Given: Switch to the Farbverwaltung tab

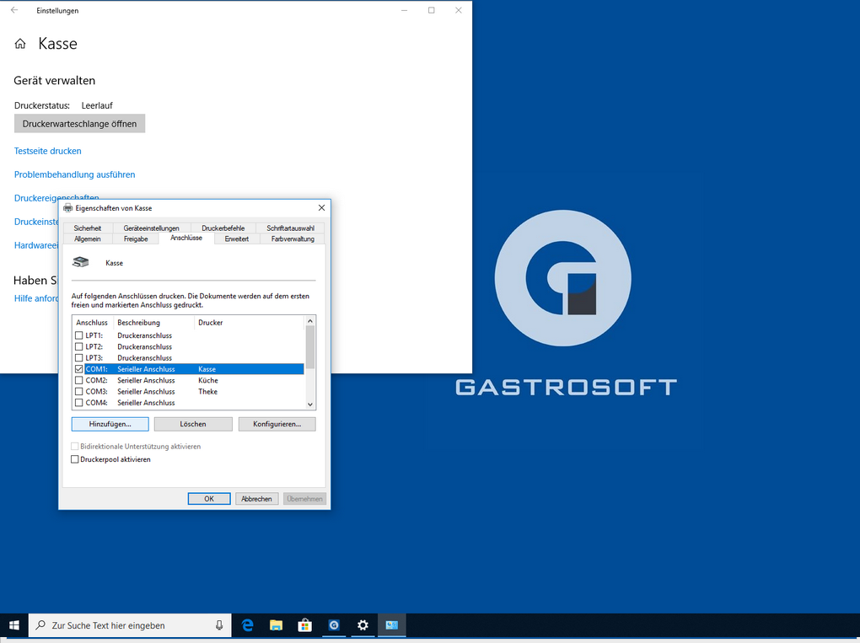Looking at the screenshot, I should [x=293, y=239].
